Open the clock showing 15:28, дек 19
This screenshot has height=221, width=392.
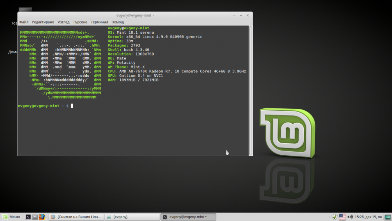coord(368,217)
